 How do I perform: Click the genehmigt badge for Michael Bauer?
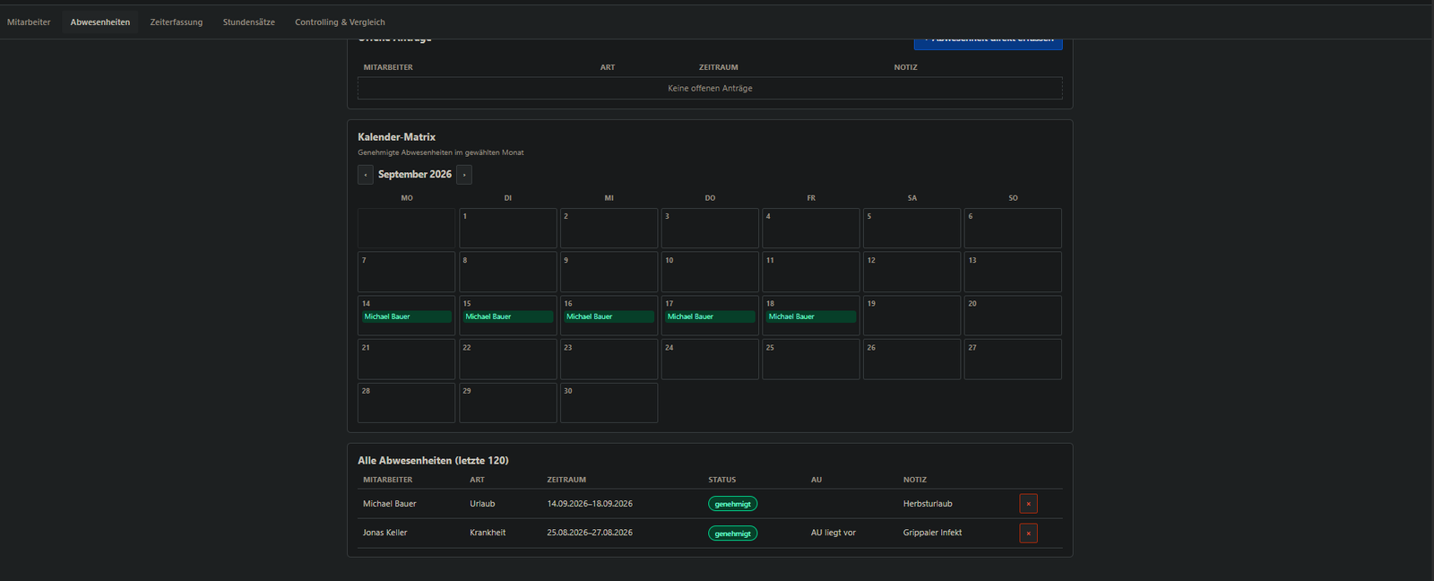[x=732, y=504]
